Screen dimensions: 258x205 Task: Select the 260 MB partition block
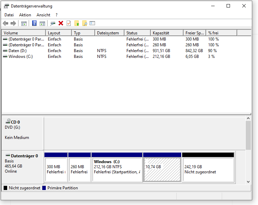pyautogui.click(x=80, y=167)
